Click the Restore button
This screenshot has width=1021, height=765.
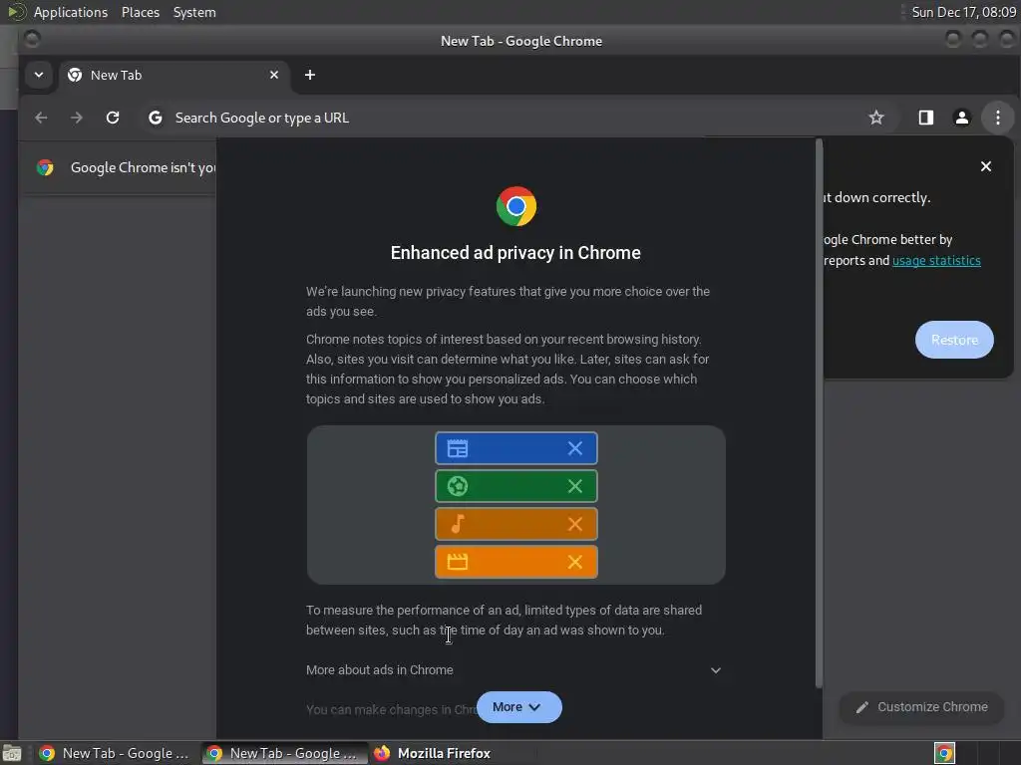coord(954,340)
